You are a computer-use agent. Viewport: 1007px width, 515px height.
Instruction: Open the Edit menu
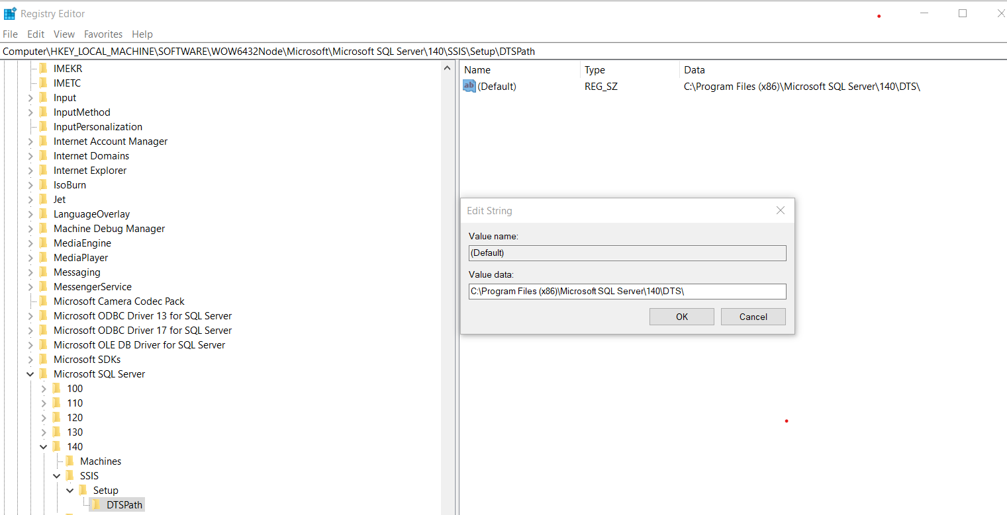tap(36, 34)
